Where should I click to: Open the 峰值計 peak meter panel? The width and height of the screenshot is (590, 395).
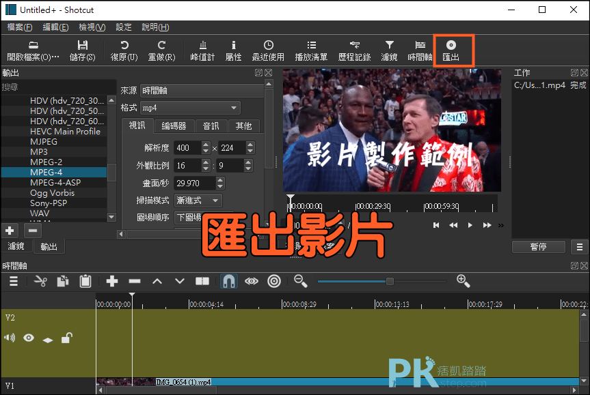(x=202, y=50)
